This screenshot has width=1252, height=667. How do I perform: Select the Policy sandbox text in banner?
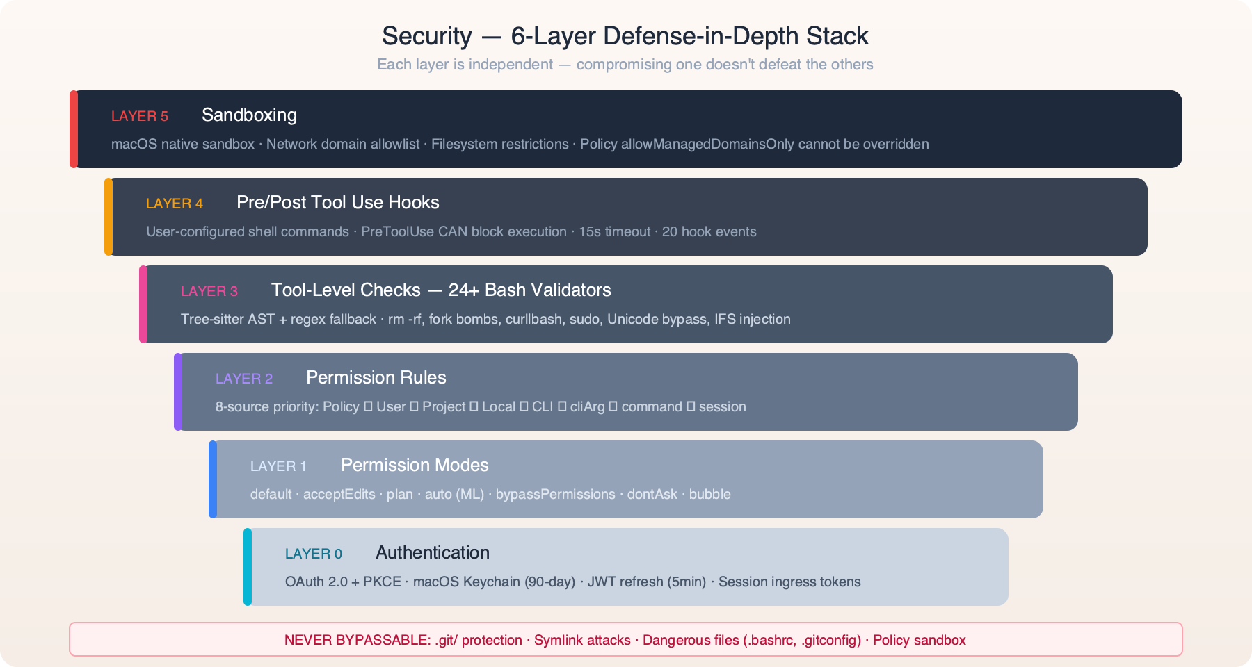point(920,639)
